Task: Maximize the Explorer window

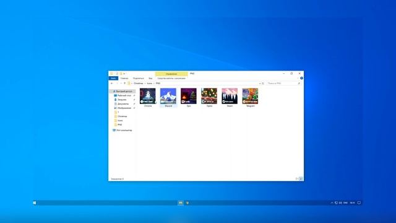Action: (x=291, y=73)
